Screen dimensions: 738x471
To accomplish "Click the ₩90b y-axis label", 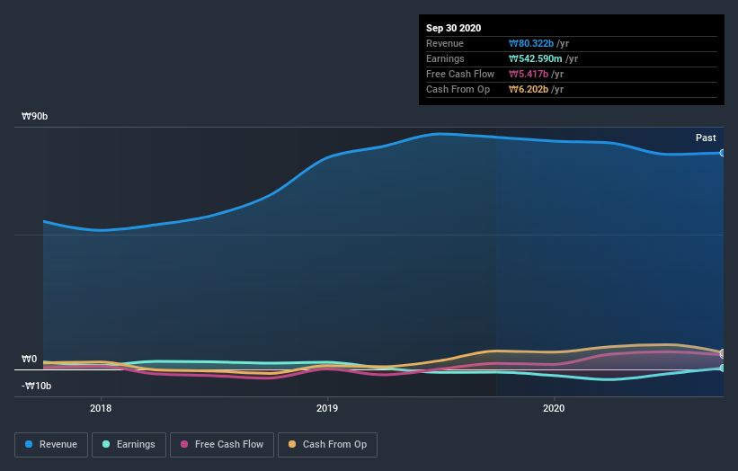I will 34,116.
